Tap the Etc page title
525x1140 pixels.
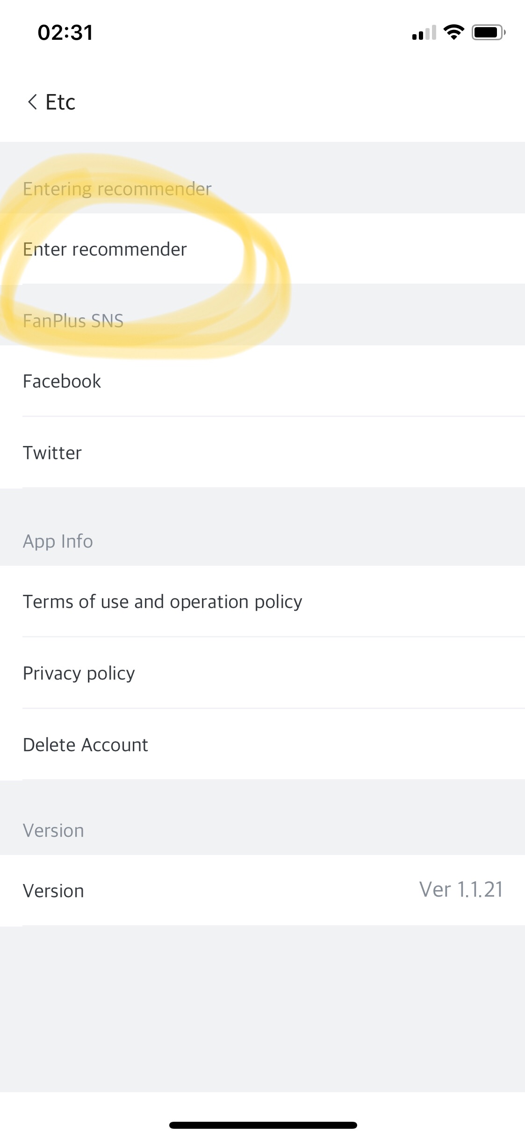point(60,102)
